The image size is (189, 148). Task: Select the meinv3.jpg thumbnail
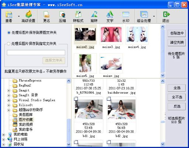click(x=111, y=34)
